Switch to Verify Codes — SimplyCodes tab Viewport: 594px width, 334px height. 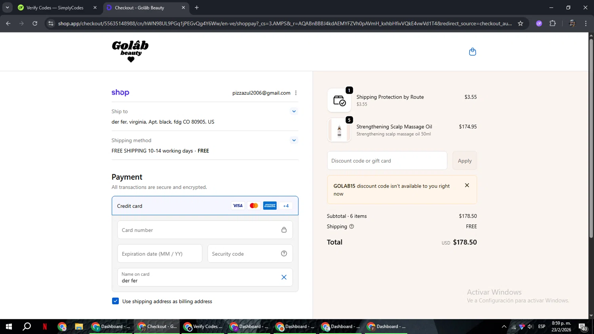(55, 8)
